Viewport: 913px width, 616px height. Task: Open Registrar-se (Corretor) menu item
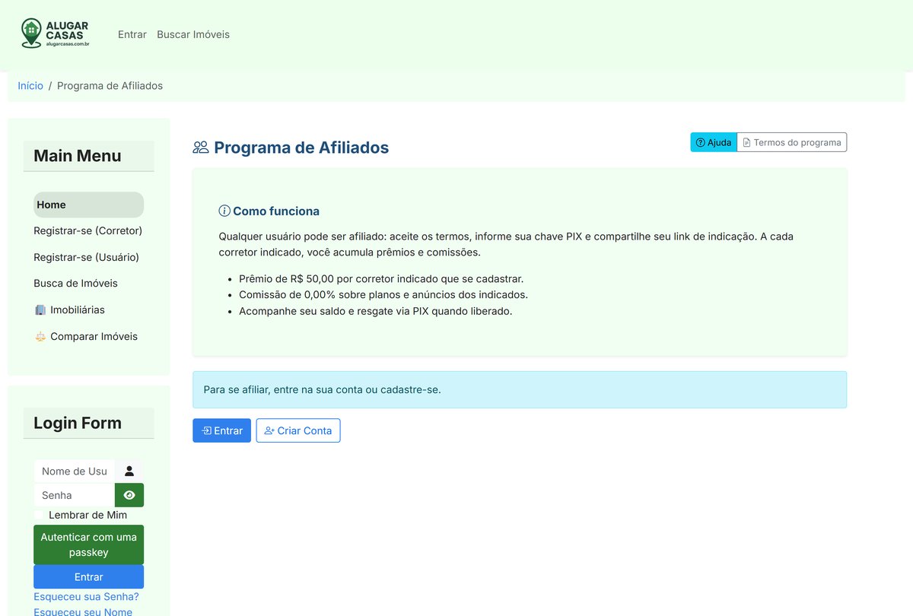click(88, 230)
